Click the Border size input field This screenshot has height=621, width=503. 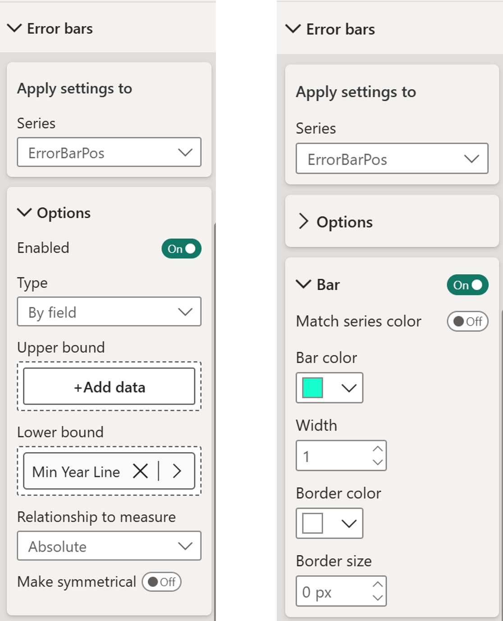point(334,591)
